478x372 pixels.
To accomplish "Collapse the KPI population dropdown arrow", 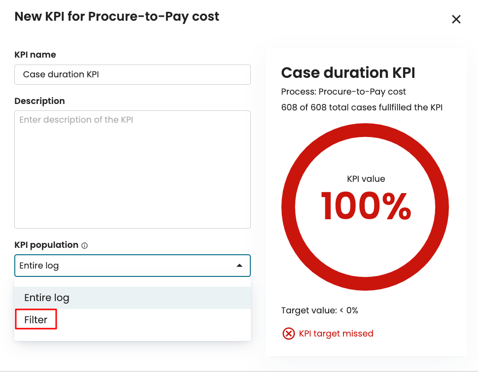I will point(239,266).
